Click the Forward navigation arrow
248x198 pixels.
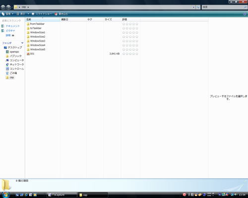coord(8,7)
